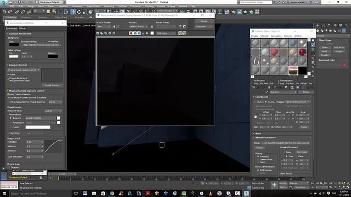Click the Reload bitmap button
The height and width of the screenshot is (197, 351).
coord(259,148)
